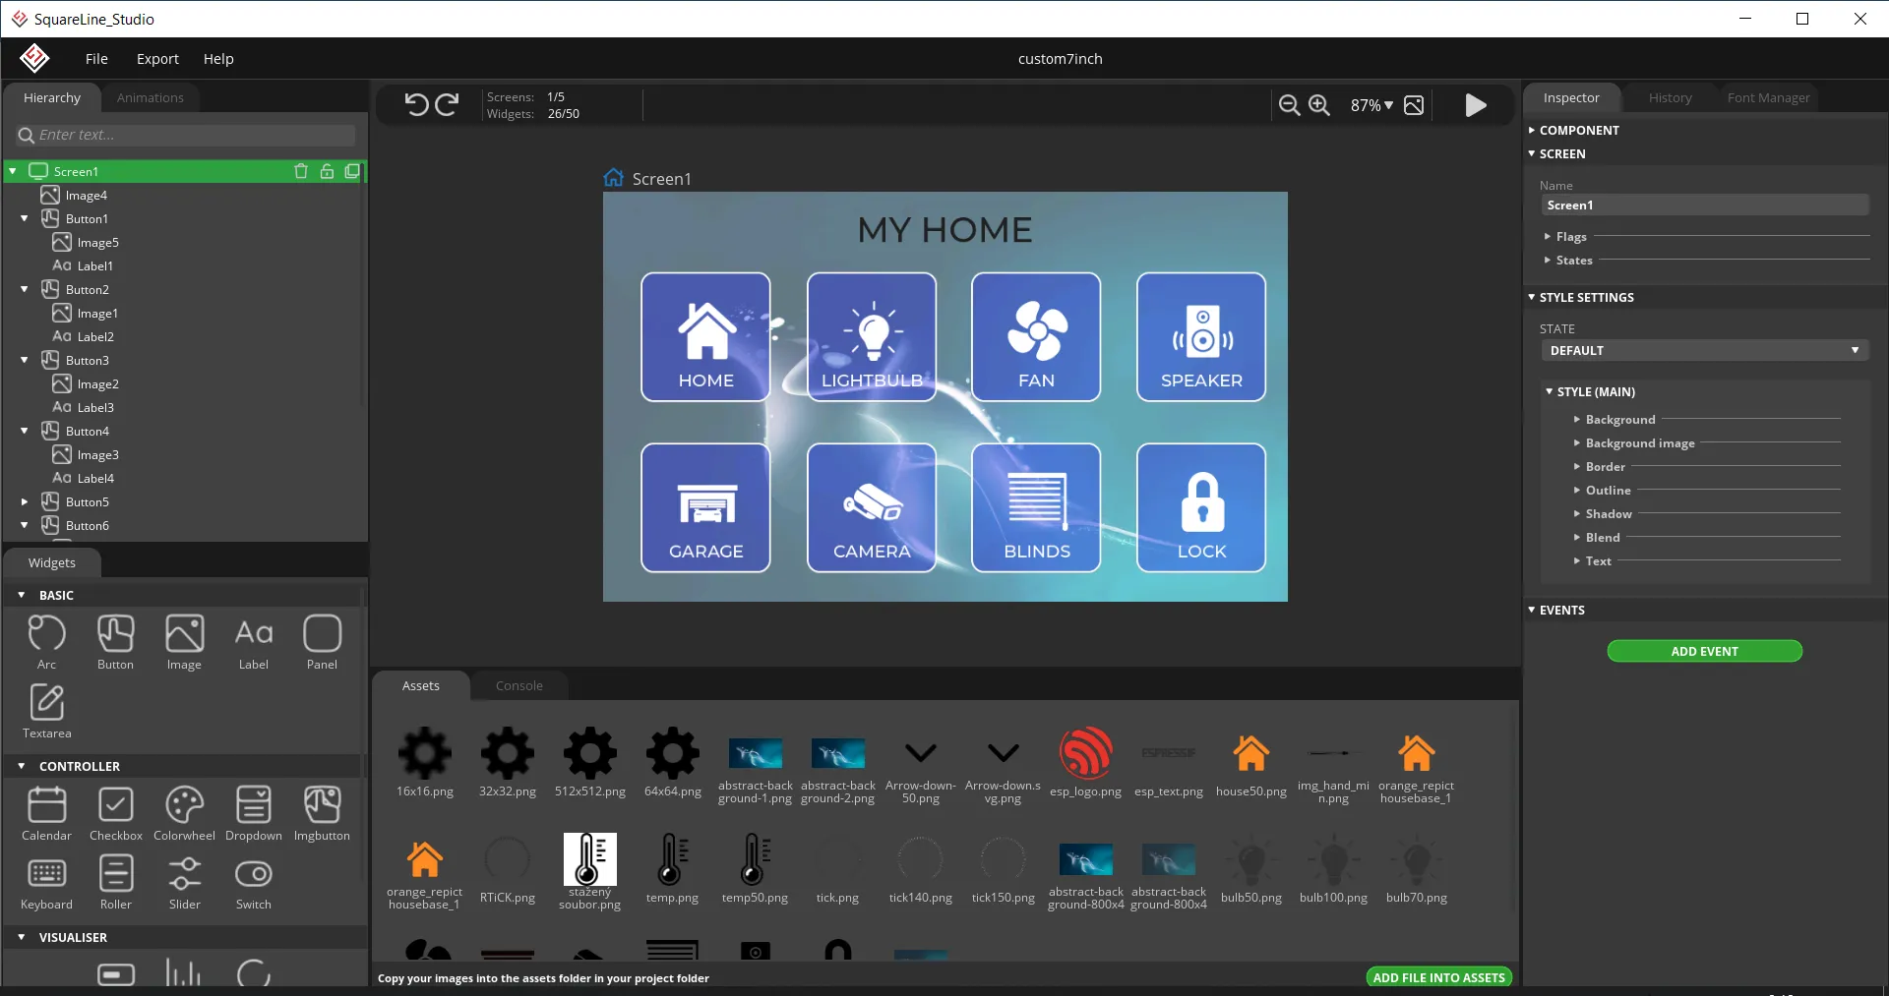Click the Undo arrow in toolbar
Screen dimensions: 1889x996
pos(416,105)
